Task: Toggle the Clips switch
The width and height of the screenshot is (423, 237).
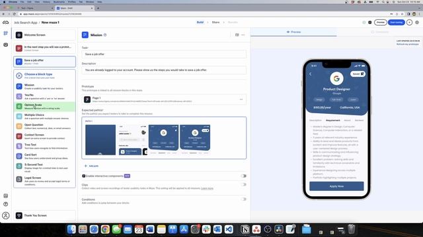Action: pos(244,184)
